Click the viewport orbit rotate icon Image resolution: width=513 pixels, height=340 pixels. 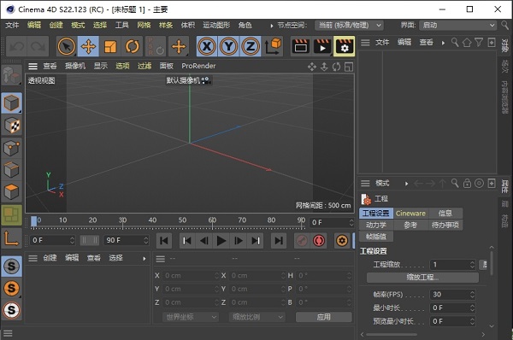coord(336,67)
